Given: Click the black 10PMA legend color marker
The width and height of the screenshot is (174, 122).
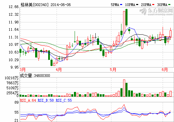Looking at the screenshot, I should [137, 5].
